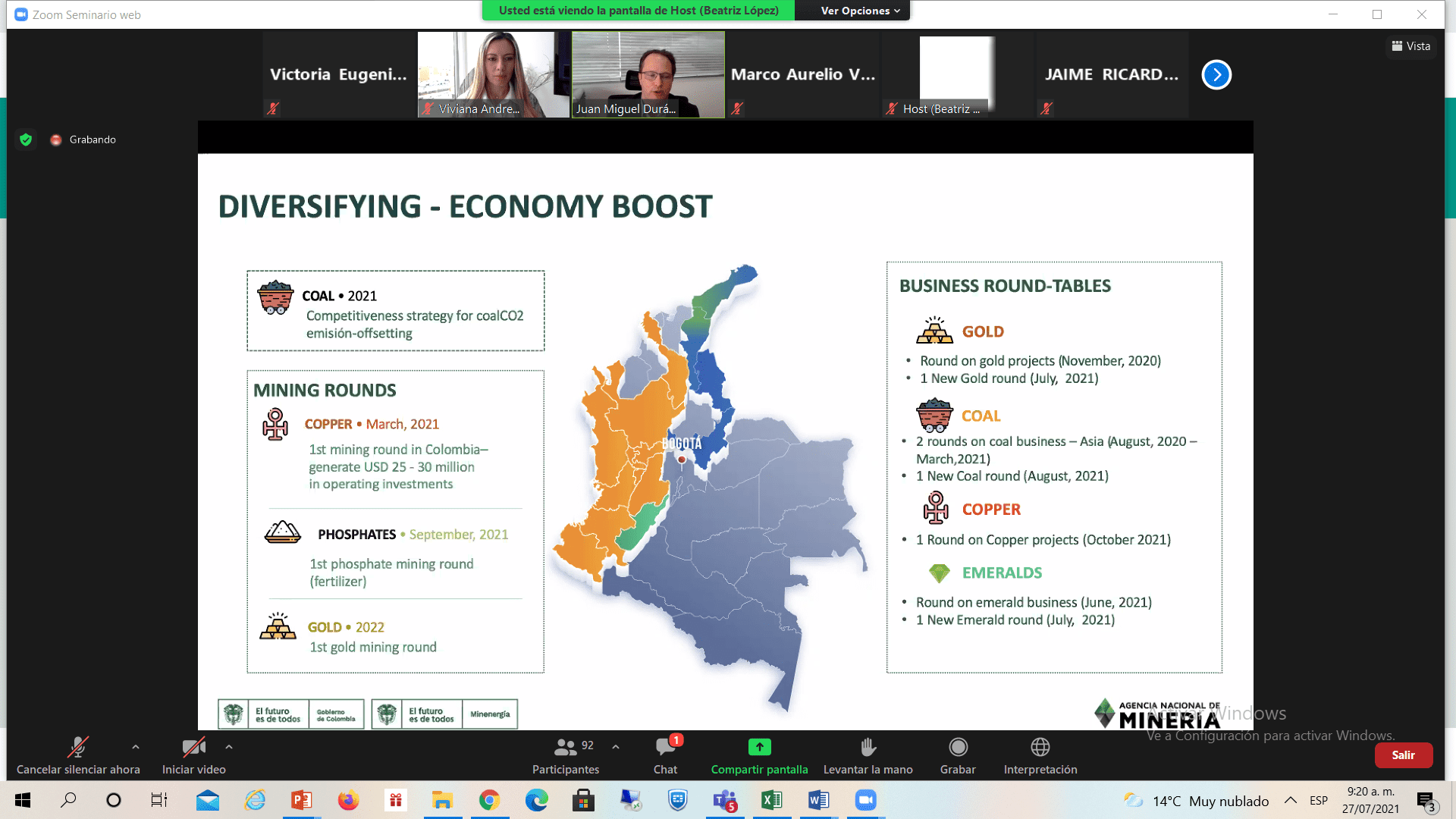
Task: Click the red gift app icon in taskbar
Action: [x=395, y=800]
